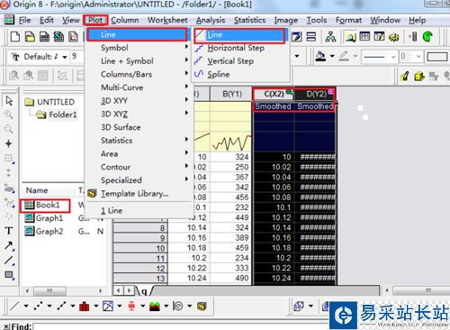Click the Polar plot icon in the bottom toolbar
The width and height of the screenshot is (450, 330).
point(178,307)
